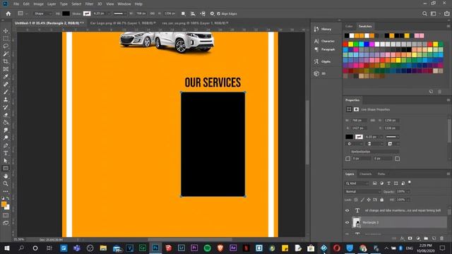Select the Brush tool
The width and height of the screenshot is (452, 254).
coord(6,92)
